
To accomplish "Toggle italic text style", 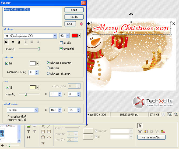I will tap(13, 42).
